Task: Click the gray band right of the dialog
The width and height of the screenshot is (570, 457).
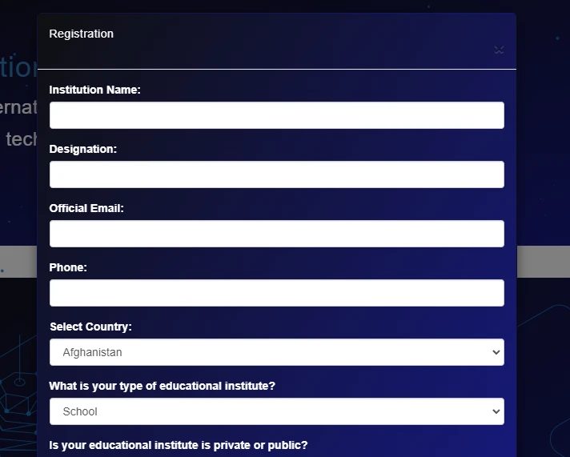Action: pos(543,262)
